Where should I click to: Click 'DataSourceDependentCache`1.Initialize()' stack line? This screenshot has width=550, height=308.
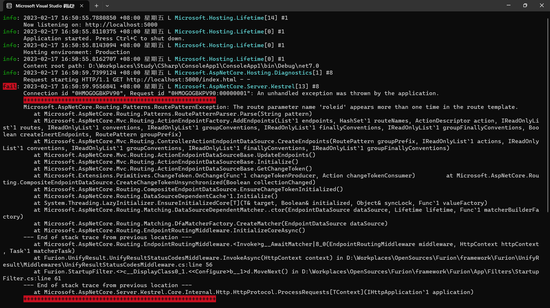156,196
